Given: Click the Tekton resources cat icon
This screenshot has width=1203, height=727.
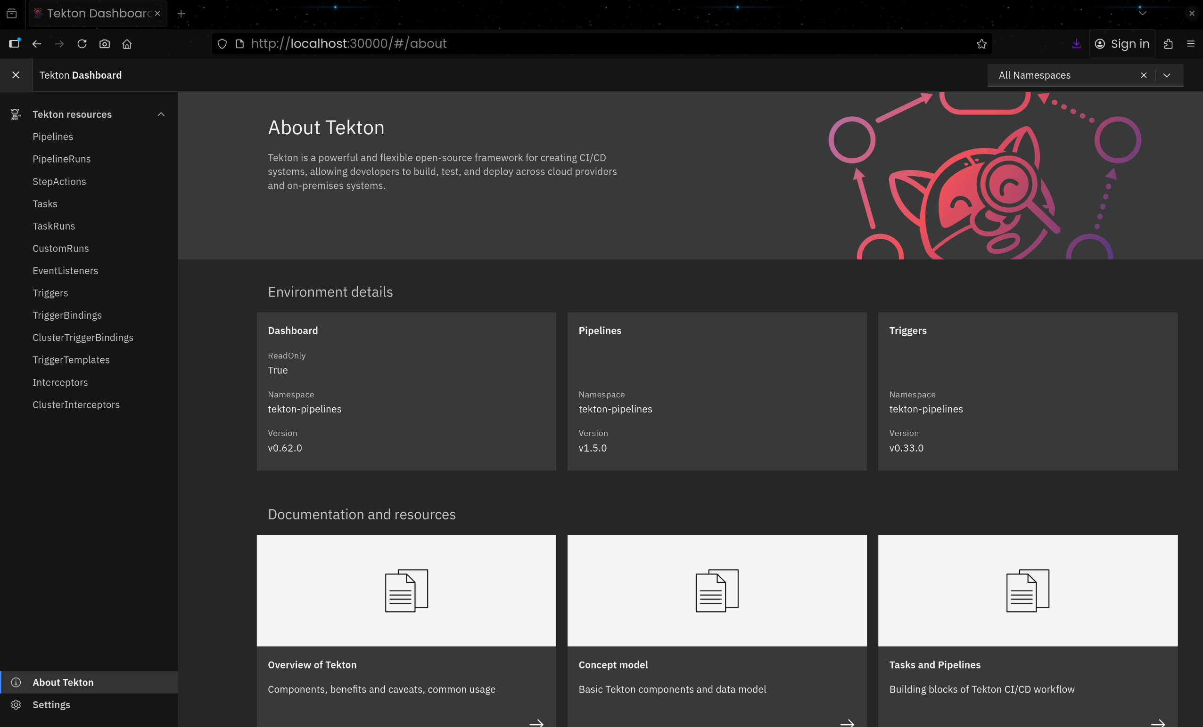Looking at the screenshot, I should 16,114.
